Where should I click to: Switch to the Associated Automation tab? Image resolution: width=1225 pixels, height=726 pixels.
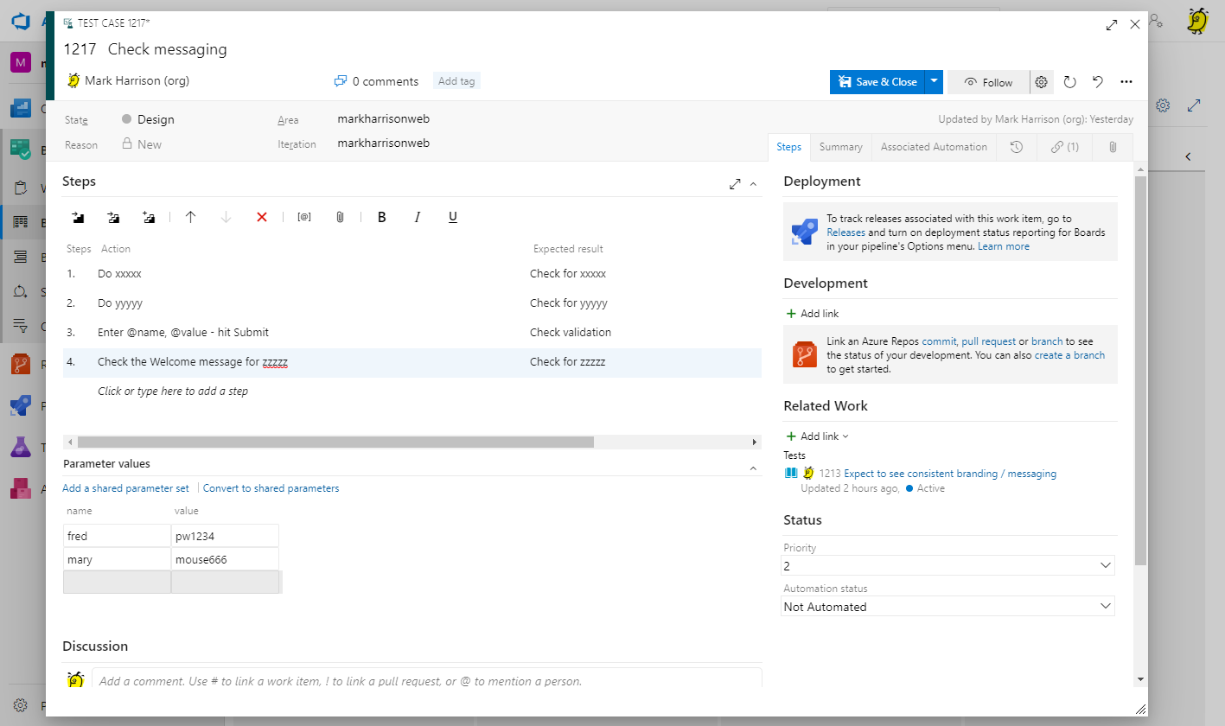pos(934,147)
